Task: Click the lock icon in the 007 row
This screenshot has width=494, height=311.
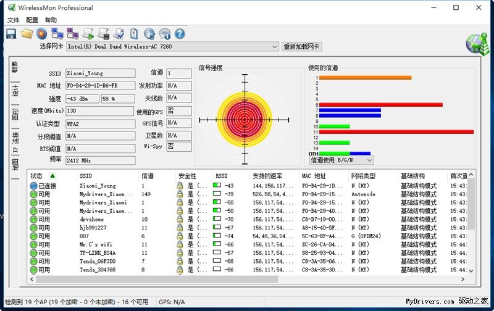Action: 180,236
